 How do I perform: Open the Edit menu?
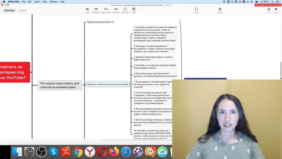point(30,2)
